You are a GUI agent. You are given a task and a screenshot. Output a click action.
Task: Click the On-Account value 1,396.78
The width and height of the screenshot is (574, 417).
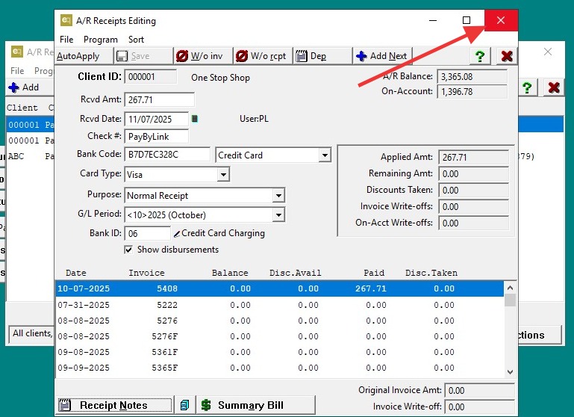472,92
